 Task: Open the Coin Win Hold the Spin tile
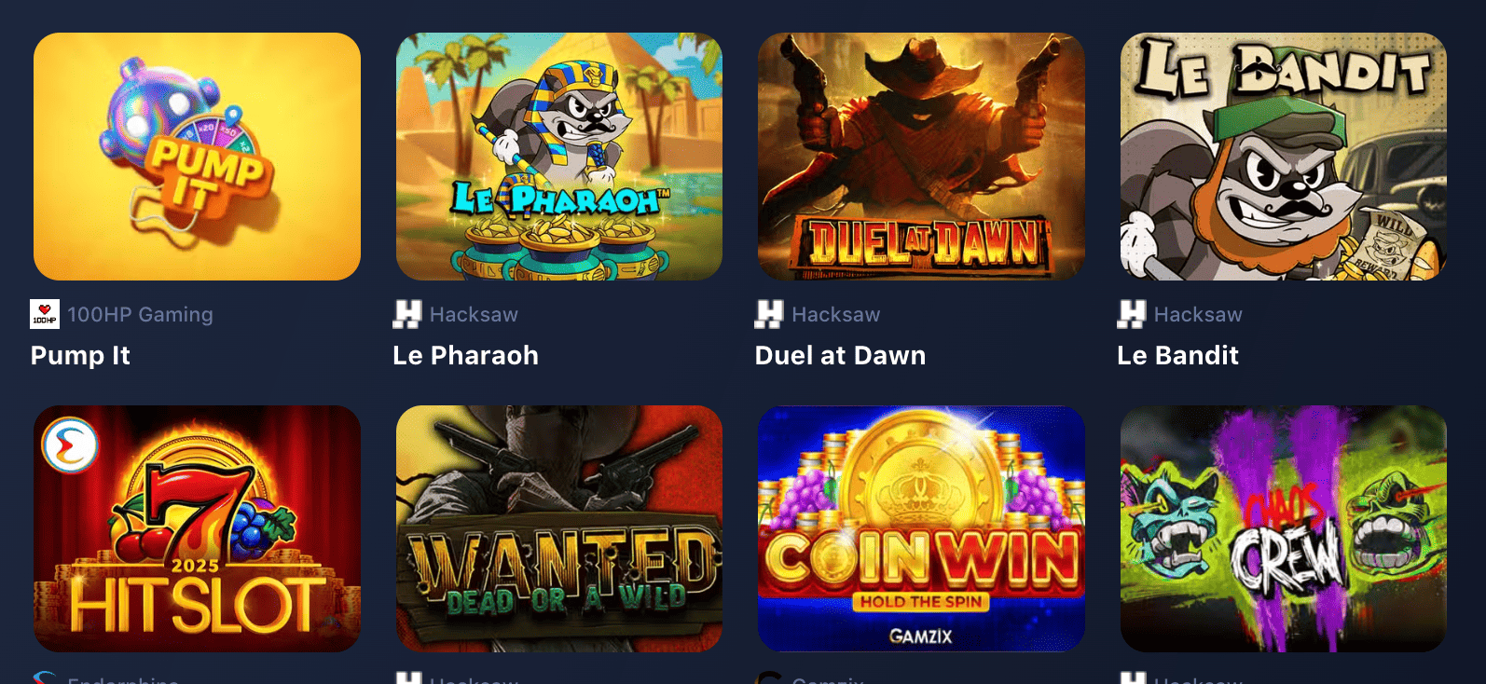[x=921, y=528]
